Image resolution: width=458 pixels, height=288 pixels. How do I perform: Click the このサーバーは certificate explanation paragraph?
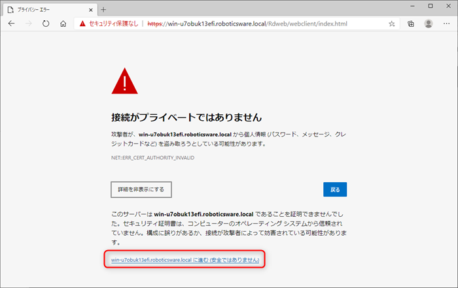pyautogui.click(x=229, y=228)
